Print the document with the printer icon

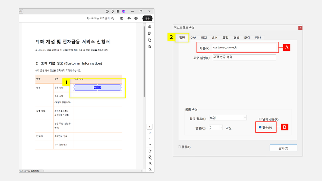click(136, 18)
